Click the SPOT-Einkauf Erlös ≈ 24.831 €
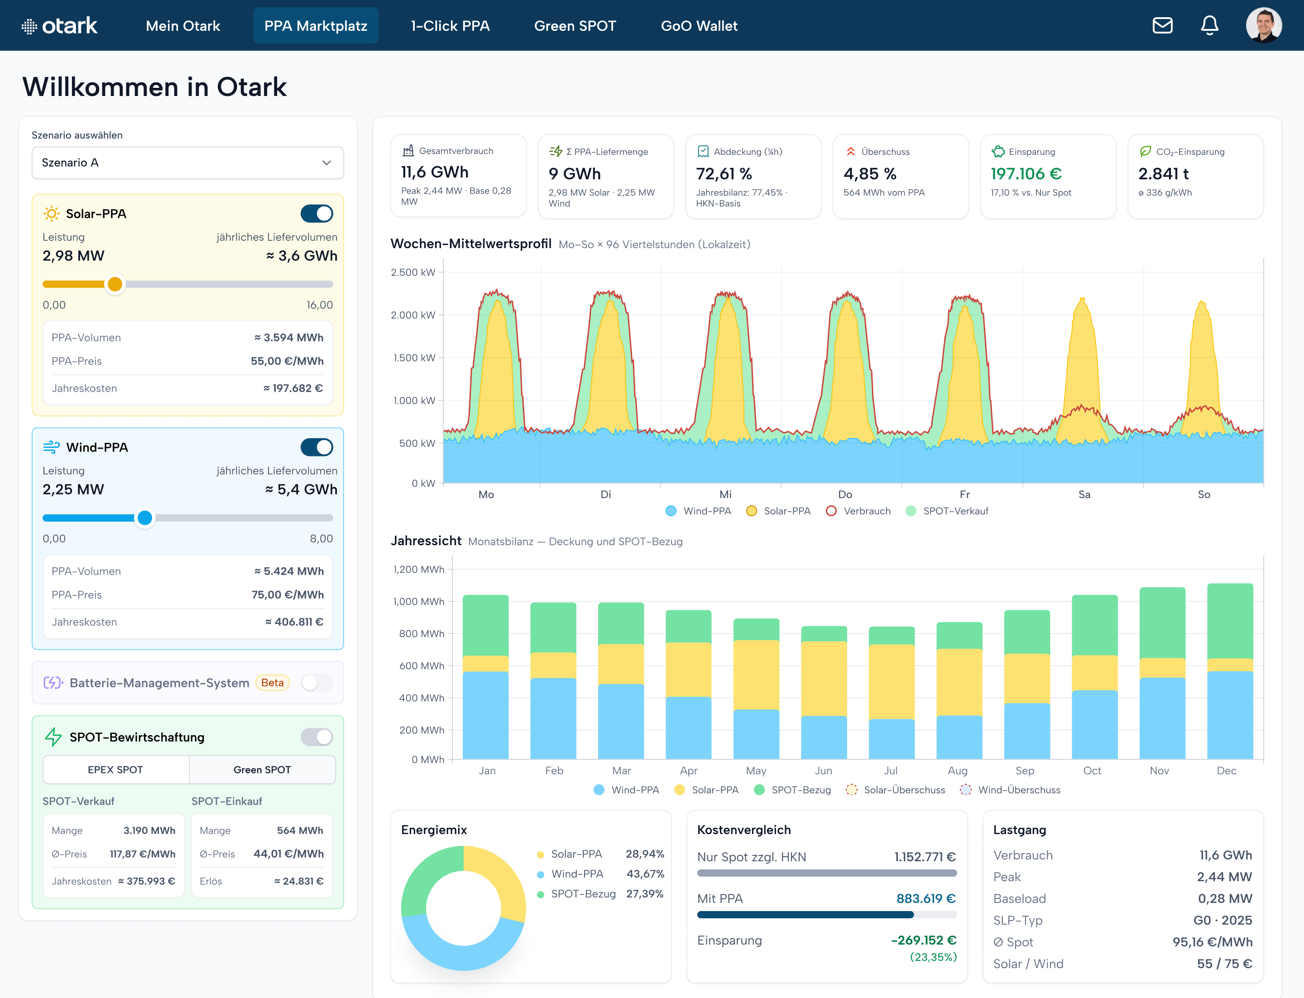Viewport: 1304px width, 998px height. tap(299, 881)
